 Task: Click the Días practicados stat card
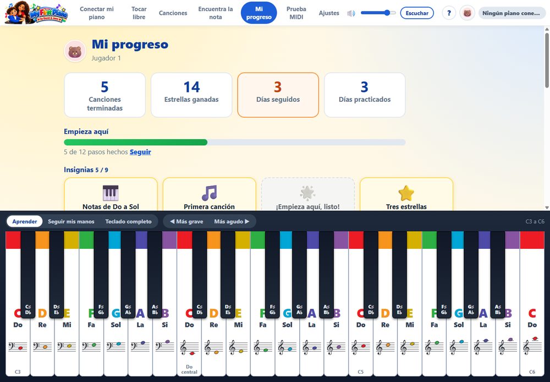365,95
